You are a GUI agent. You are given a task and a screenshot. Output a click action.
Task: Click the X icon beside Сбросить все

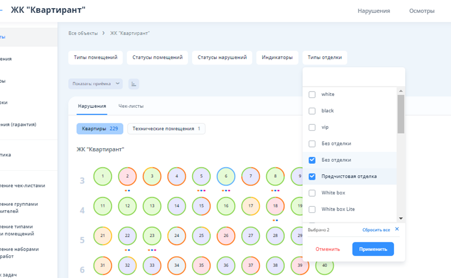397,229
